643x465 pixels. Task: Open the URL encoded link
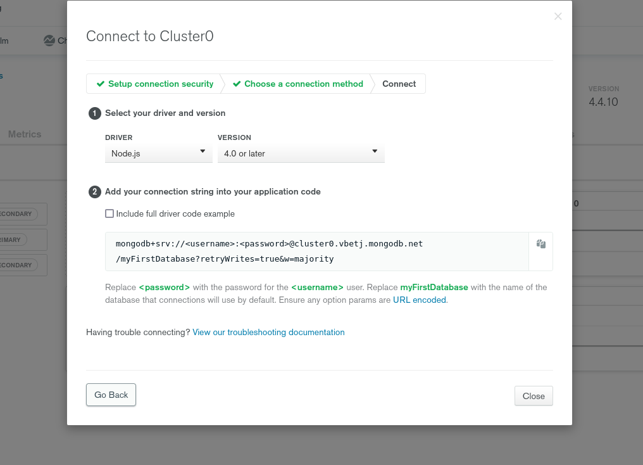coord(420,300)
